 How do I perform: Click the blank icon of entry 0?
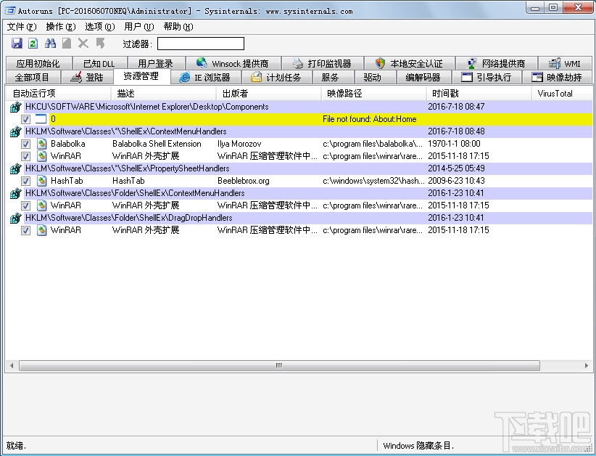click(x=41, y=119)
